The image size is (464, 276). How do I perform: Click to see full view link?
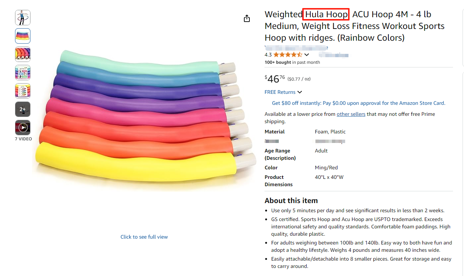coord(144,237)
